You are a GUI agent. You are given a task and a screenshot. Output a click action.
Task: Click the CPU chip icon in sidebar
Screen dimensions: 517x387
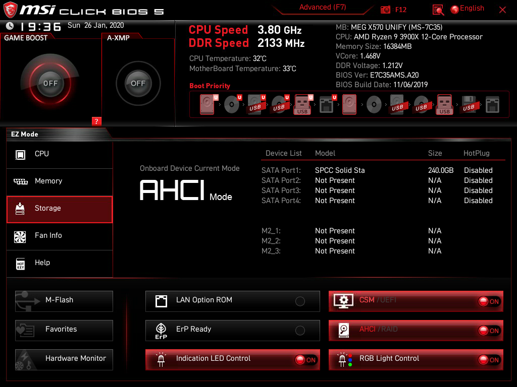tap(20, 155)
